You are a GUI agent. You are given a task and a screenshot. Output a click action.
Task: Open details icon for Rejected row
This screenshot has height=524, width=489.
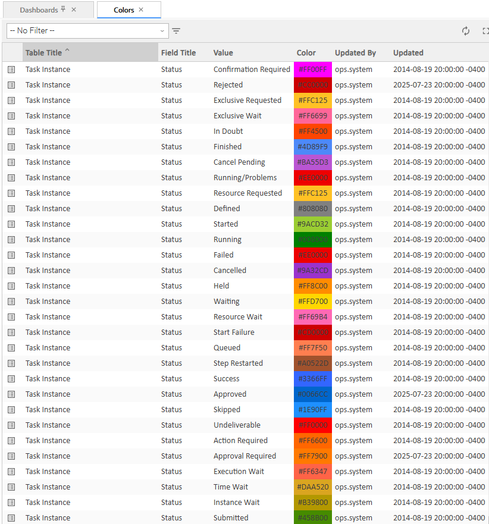click(11, 85)
